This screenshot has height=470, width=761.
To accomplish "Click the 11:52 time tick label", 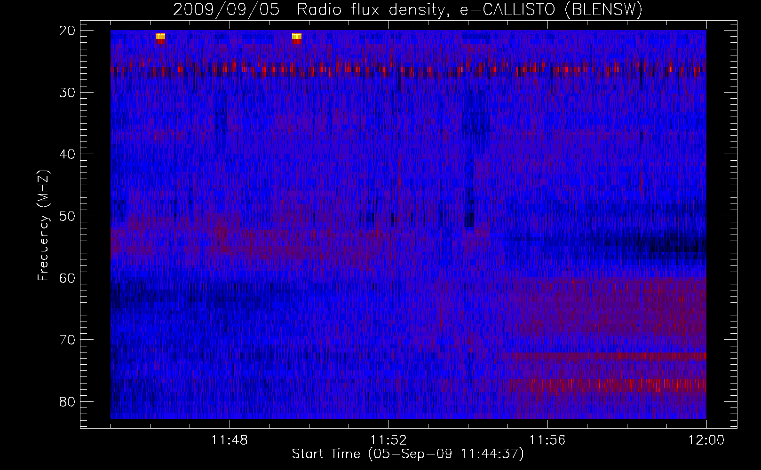I will pos(388,440).
